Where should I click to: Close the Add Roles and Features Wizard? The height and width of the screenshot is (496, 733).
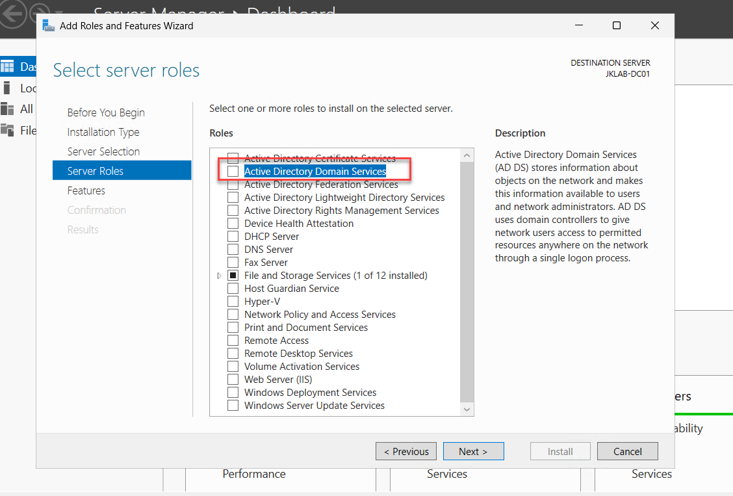655,25
